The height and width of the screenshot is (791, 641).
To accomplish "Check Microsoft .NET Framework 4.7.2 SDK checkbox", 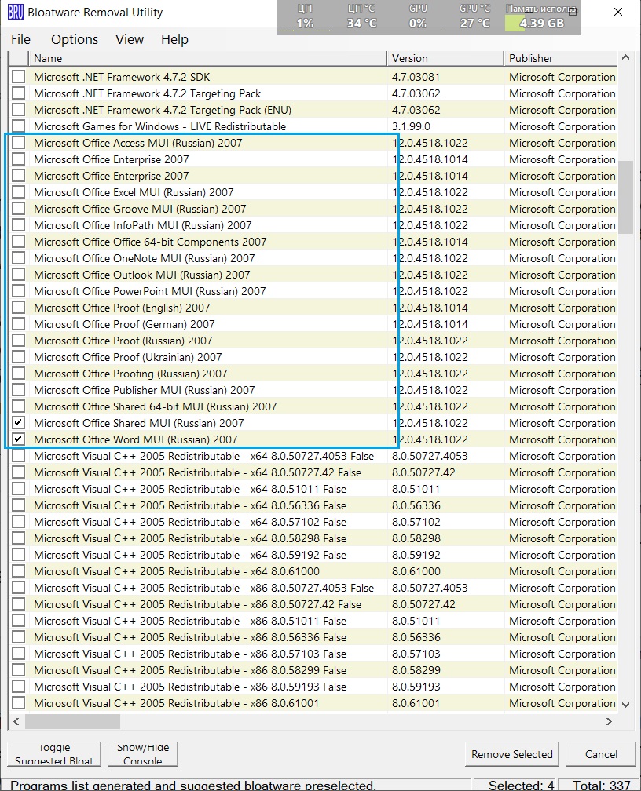I will coord(19,77).
